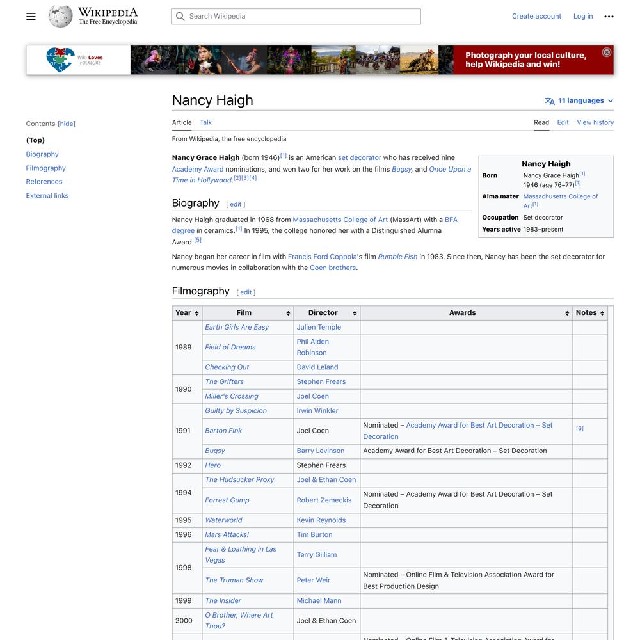Viewport: 640px width, 640px height.
Task: Edit the Biography section
Action: (236, 205)
